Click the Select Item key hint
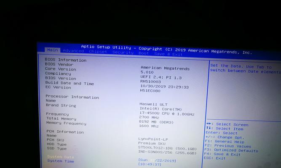The height and width of the screenshot is (168, 281). tap(225, 129)
